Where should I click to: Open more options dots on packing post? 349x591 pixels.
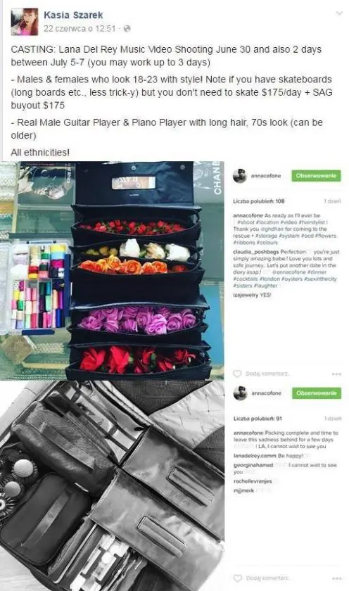[336, 578]
